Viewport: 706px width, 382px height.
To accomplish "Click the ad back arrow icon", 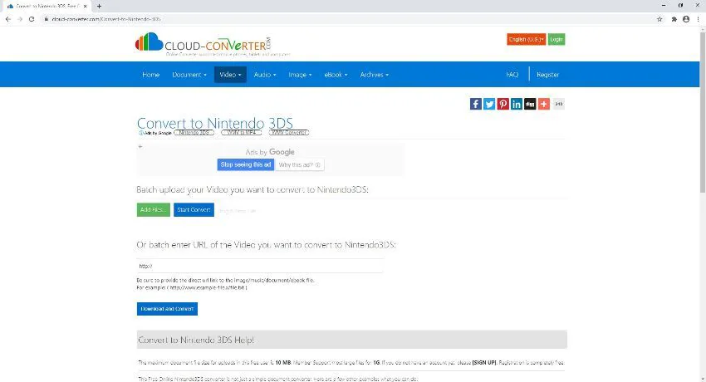I will [x=140, y=147].
